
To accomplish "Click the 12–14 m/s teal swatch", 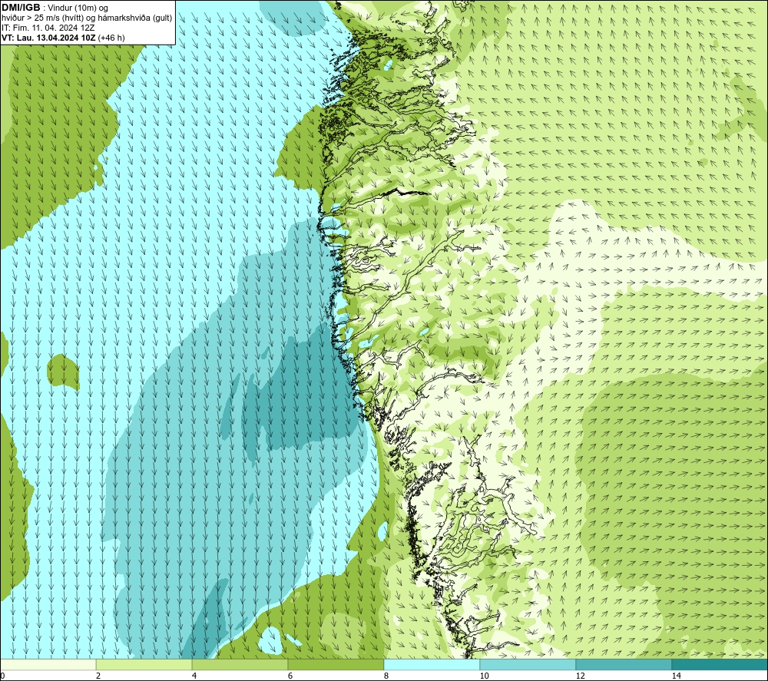I will [x=624, y=664].
